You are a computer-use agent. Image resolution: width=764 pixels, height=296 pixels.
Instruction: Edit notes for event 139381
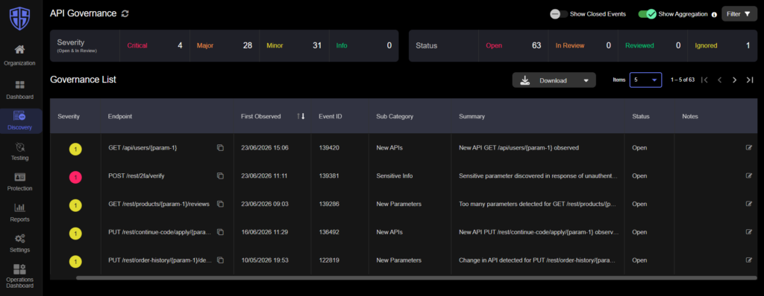[749, 176]
